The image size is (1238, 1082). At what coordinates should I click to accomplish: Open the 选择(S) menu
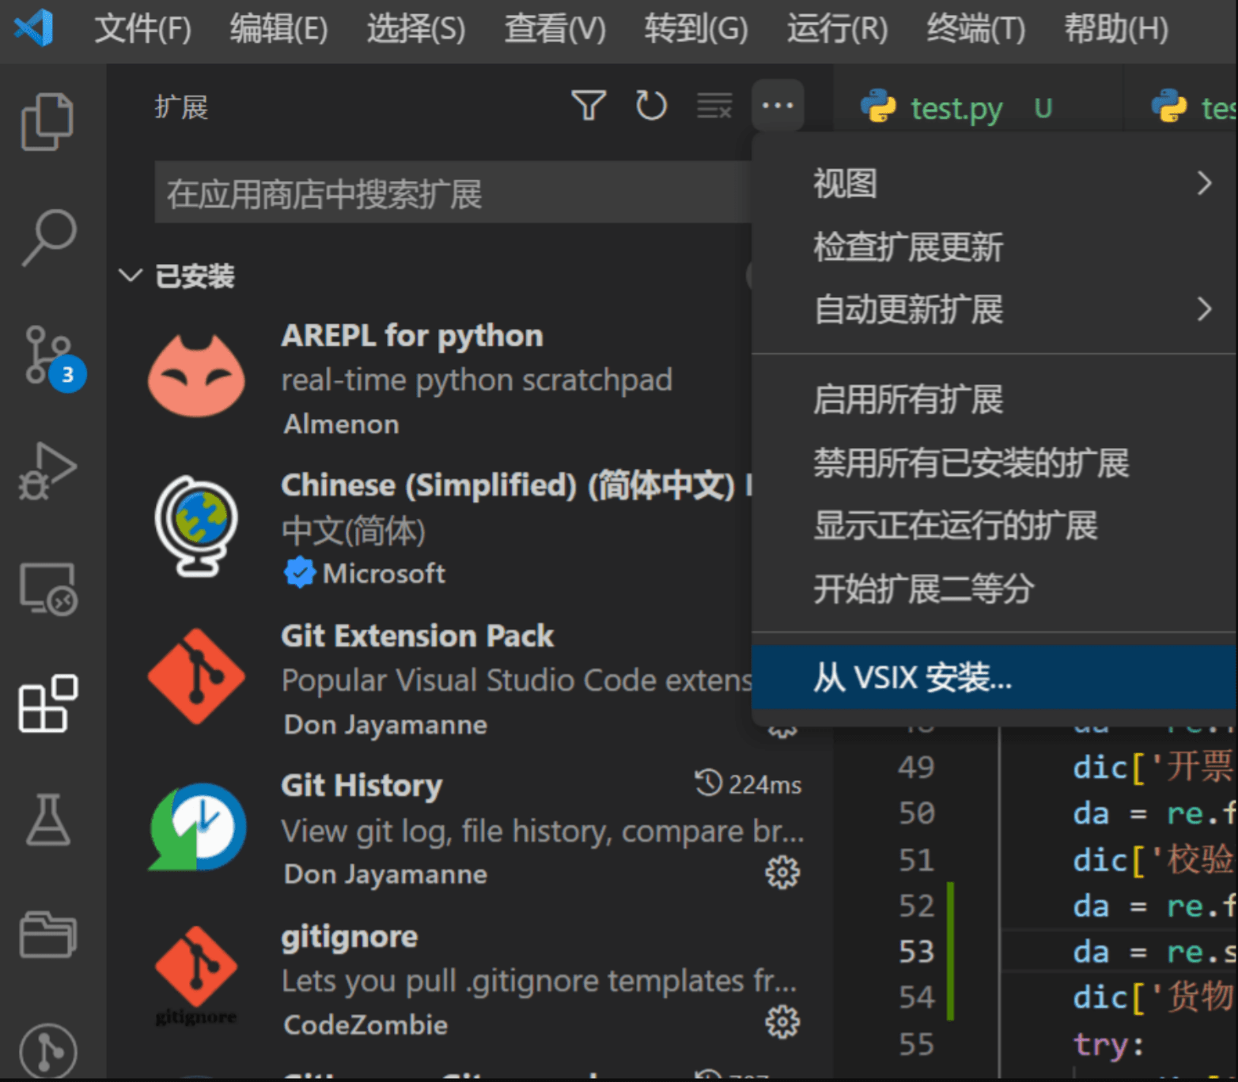coord(416,29)
